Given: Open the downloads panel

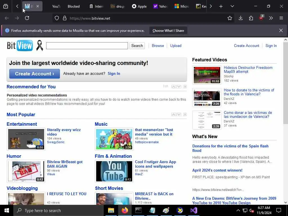Looking at the screenshot, I should pyautogui.click(x=241, y=18).
